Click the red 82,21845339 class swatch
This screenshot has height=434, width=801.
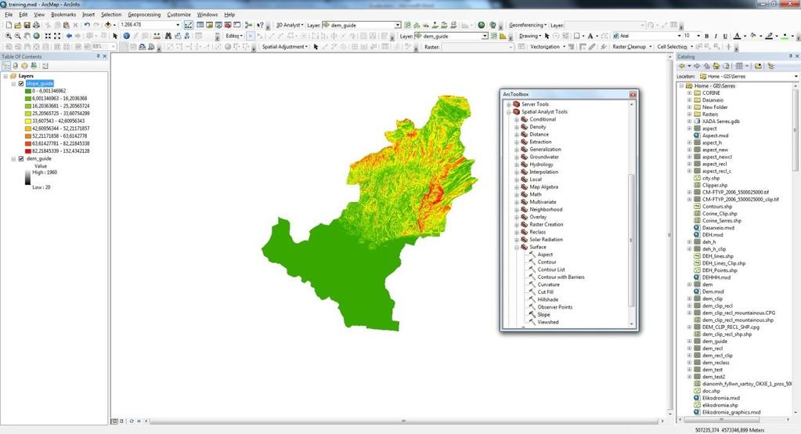(28, 151)
